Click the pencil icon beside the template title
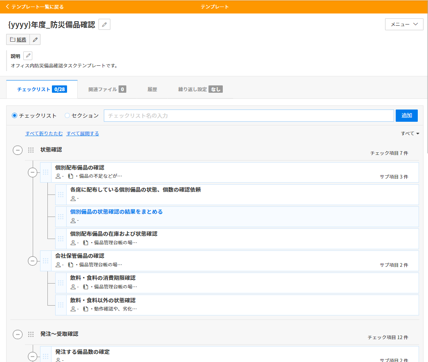 click(104, 25)
